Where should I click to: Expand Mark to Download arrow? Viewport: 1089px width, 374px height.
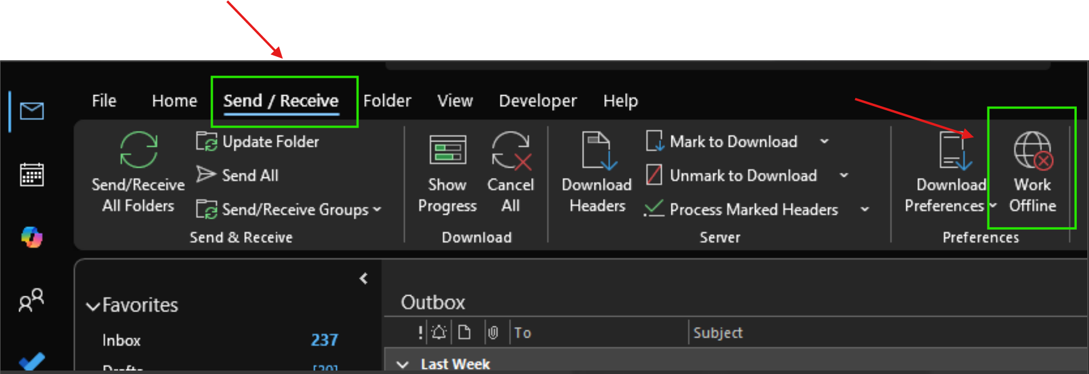click(x=824, y=141)
